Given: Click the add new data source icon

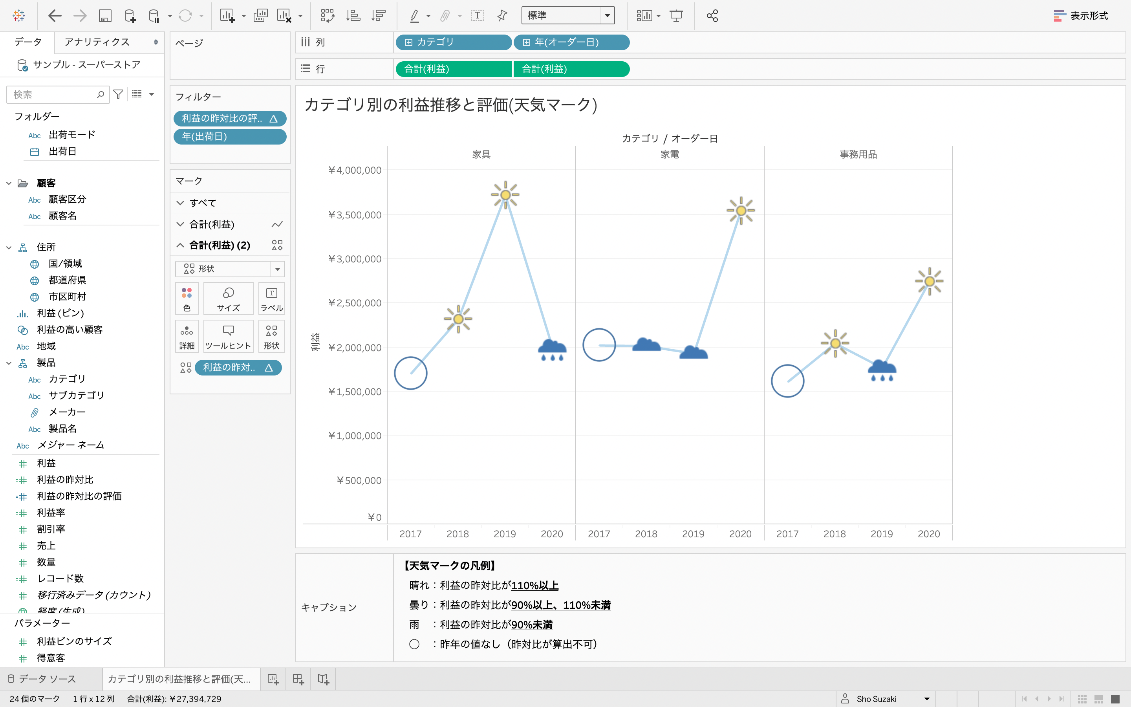Looking at the screenshot, I should point(130,16).
